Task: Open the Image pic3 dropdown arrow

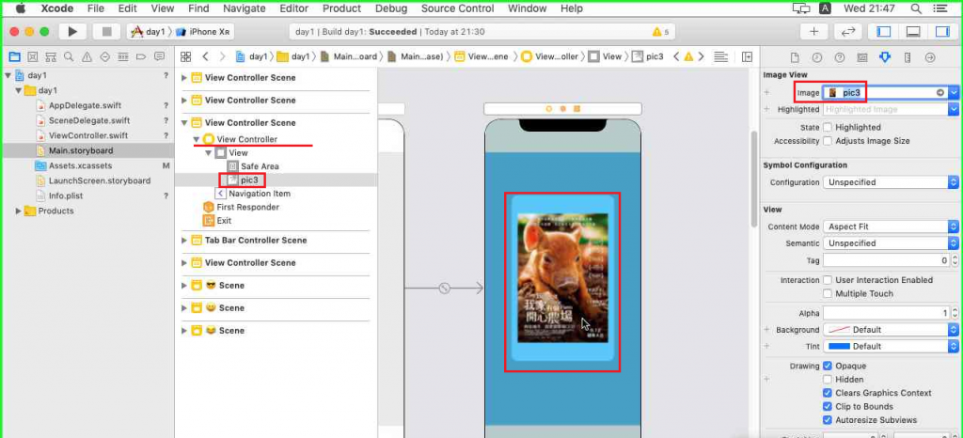Action: [954, 93]
